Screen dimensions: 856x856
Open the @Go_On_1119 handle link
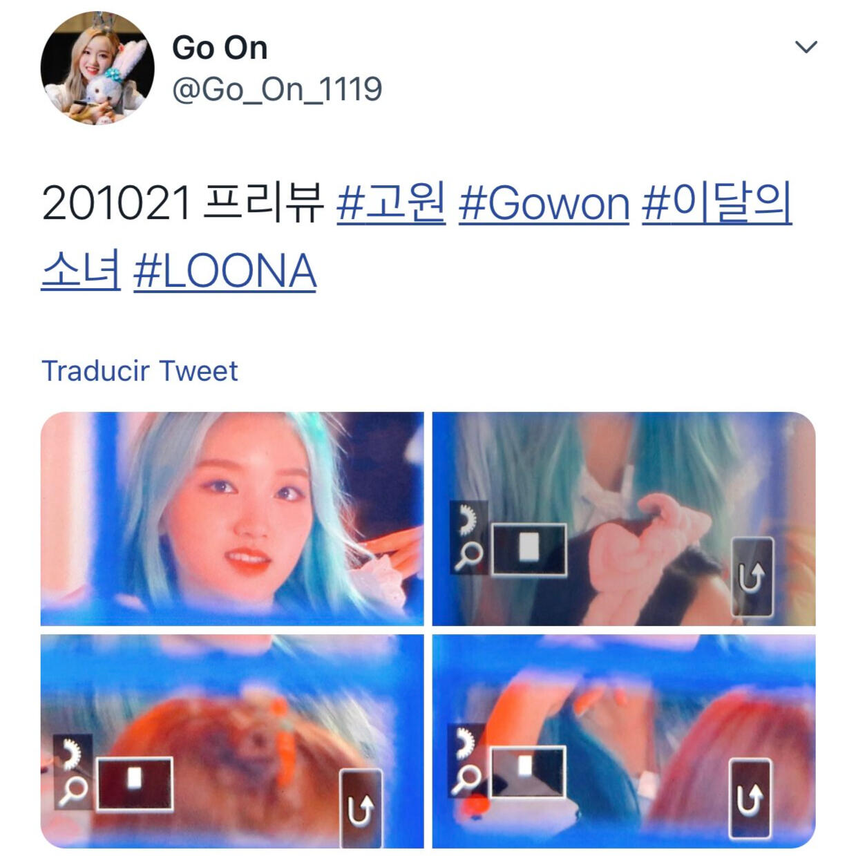277,90
